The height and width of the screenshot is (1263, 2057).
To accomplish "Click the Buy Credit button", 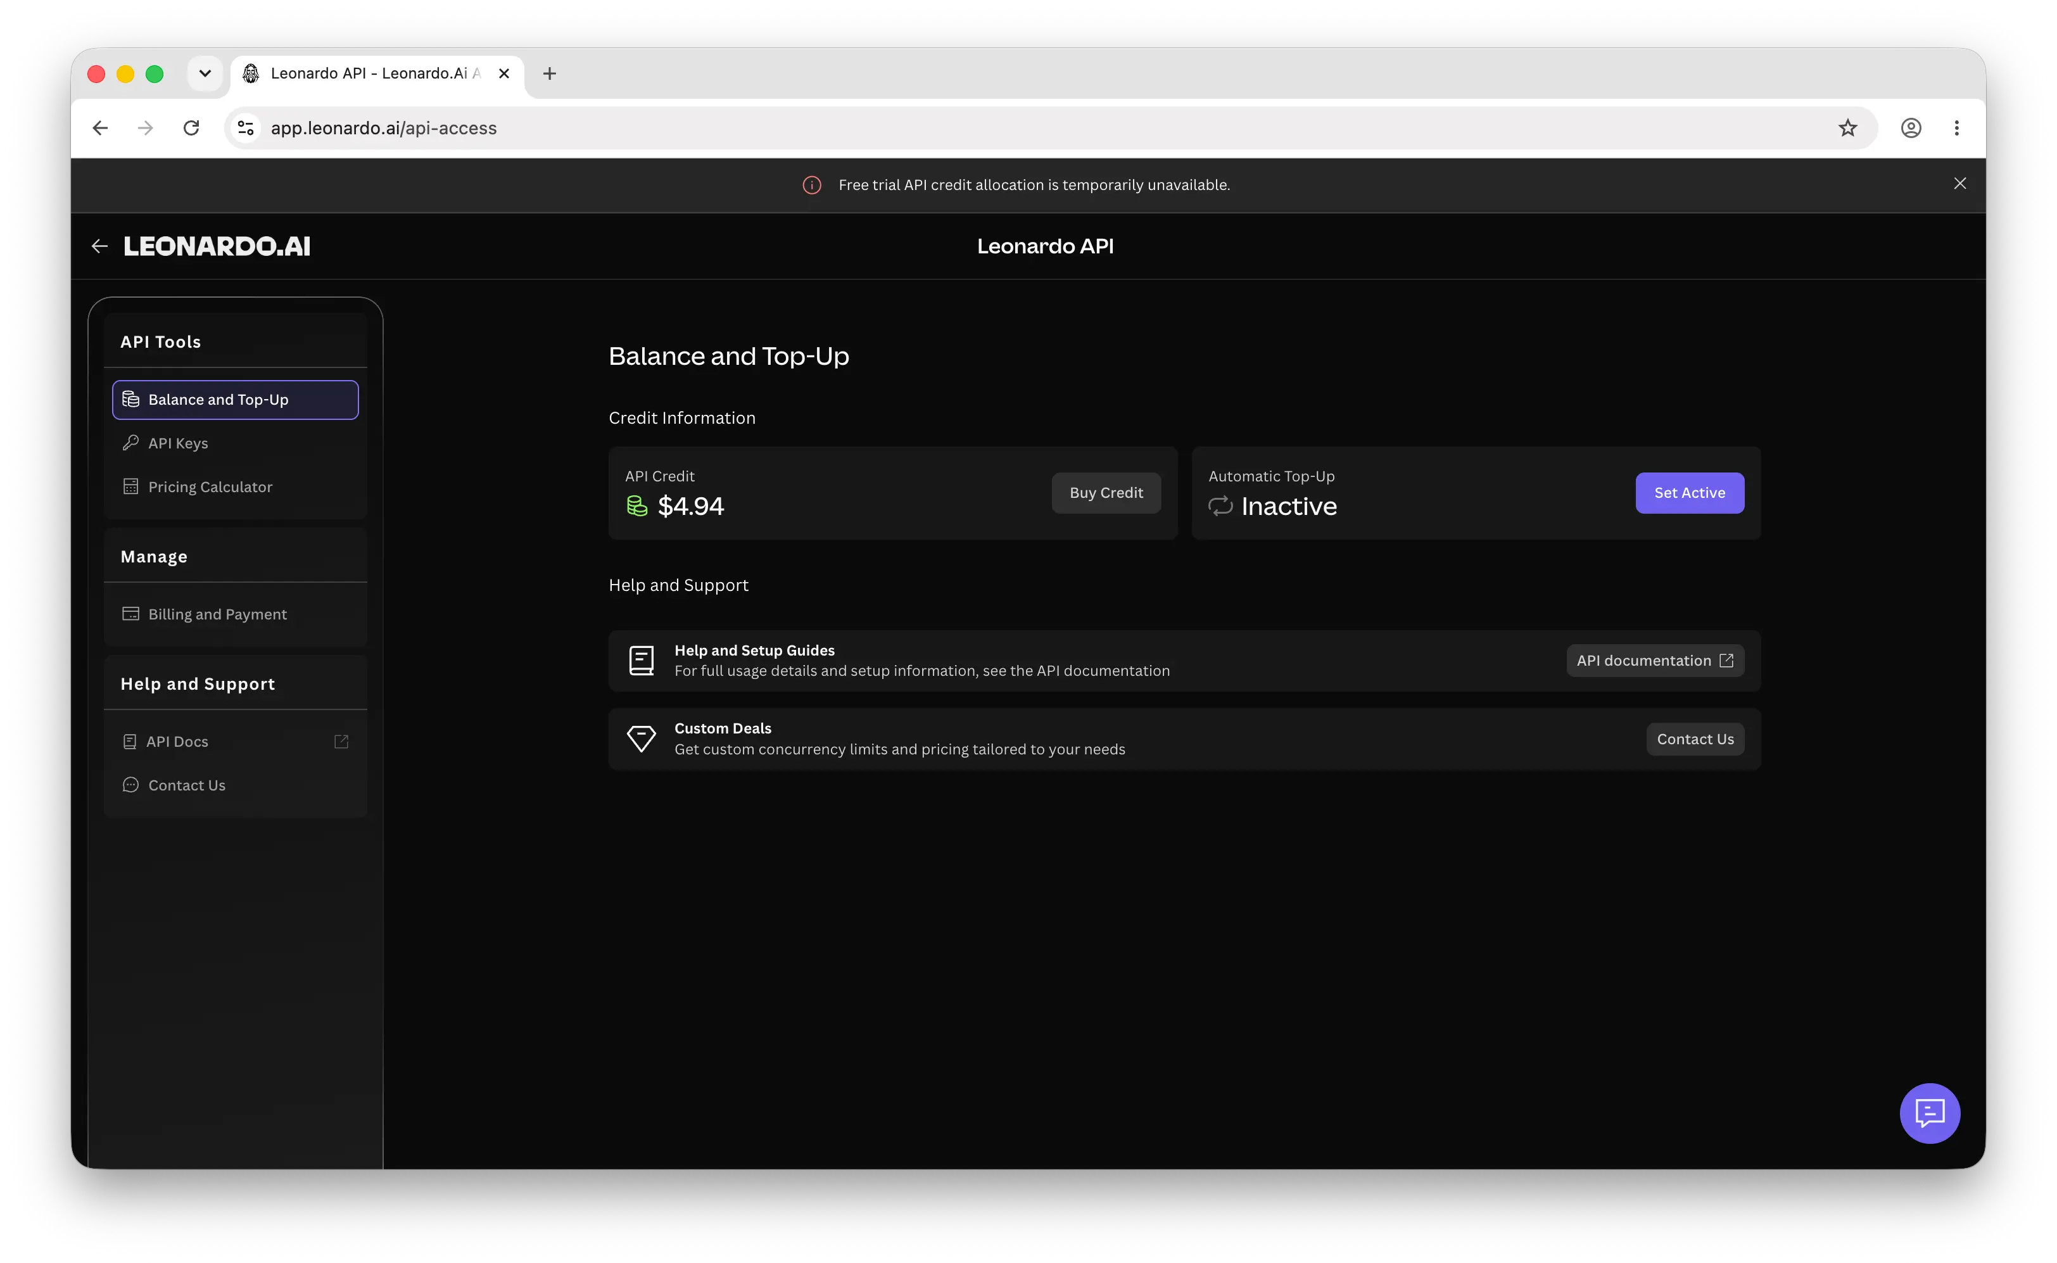I will click(x=1106, y=493).
